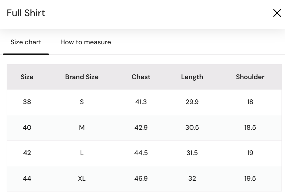Click brand size M cell
Screen dimensions: 285x194
[82, 128]
